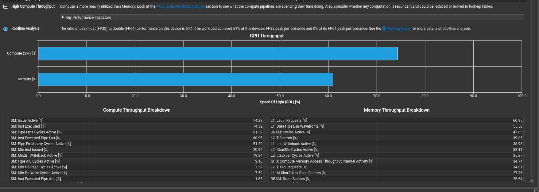Viewport: 539px width, 192px height.
Task: Click the scroll-down arrow of the breakdown tables
Action: click(x=532, y=181)
